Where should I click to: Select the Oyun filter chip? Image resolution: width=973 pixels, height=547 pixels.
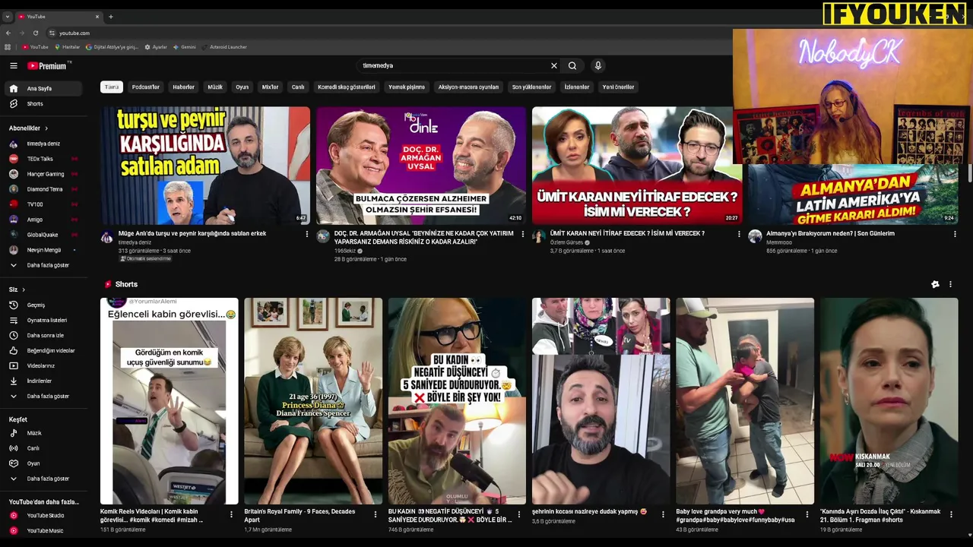coord(242,87)
